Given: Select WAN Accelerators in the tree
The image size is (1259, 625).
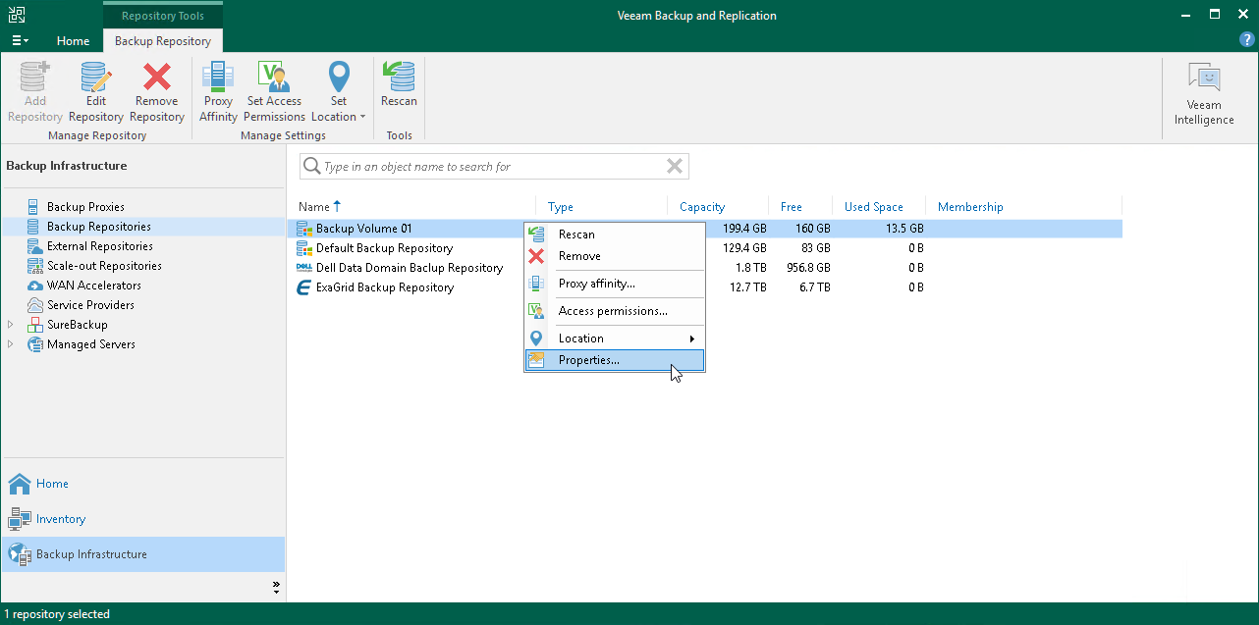Looking at the screenshot, I should click(93, 286).
